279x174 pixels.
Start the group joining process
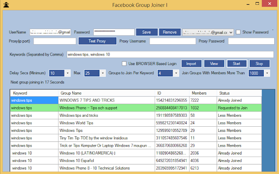pyautogui.click(x=237, y=64)
